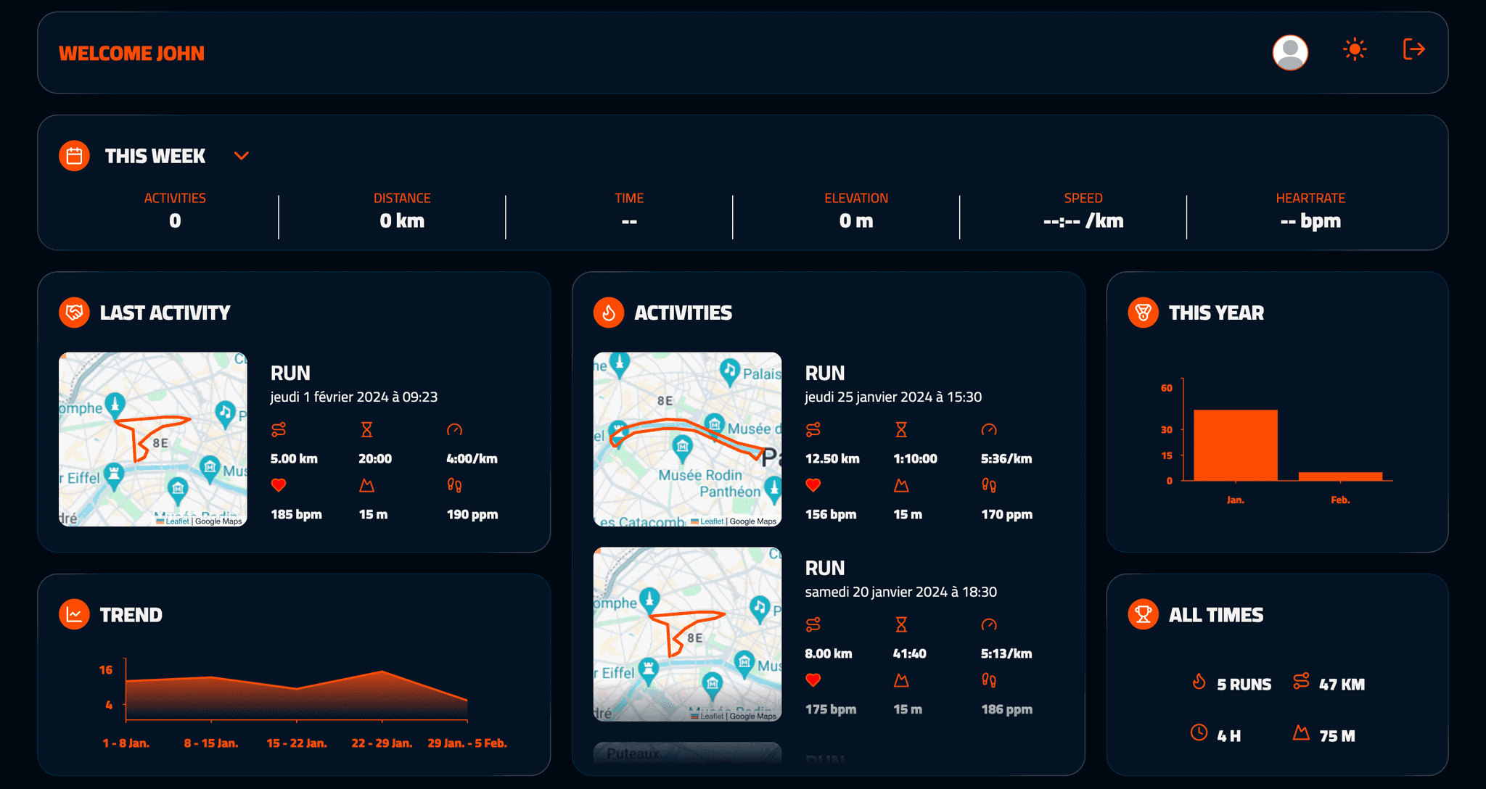Viewport: 1486px width, 789px height.
Task: Open the February 1 run map thumbnail
Action: point(153,439)
